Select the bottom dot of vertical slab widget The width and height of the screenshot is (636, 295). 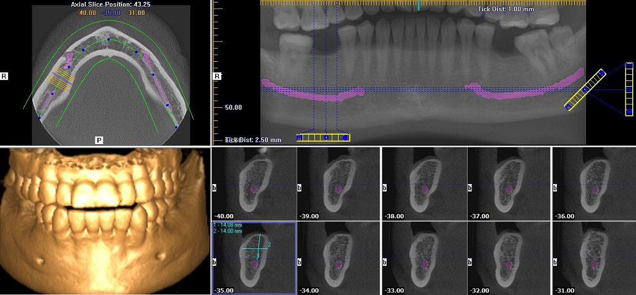[629, 111]
